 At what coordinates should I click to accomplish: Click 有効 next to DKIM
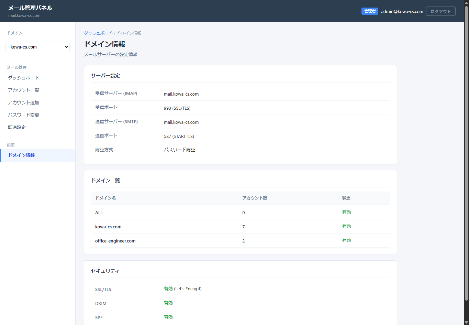pyautogui.click(x=168, y=303)
